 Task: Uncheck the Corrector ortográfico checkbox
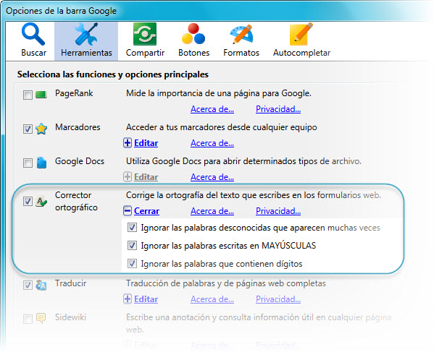28,202
